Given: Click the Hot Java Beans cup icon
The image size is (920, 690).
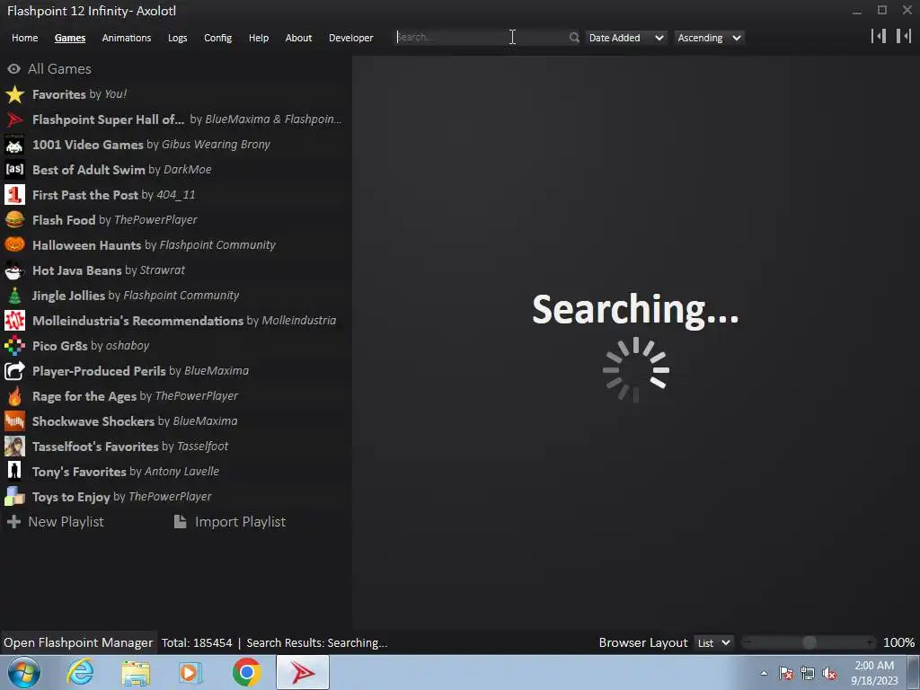Looking at the screenshot, I should 14,270.
